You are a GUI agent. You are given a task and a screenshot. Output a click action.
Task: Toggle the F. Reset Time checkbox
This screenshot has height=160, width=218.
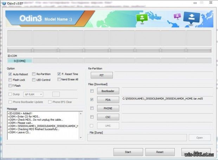(x=59, y=74)
